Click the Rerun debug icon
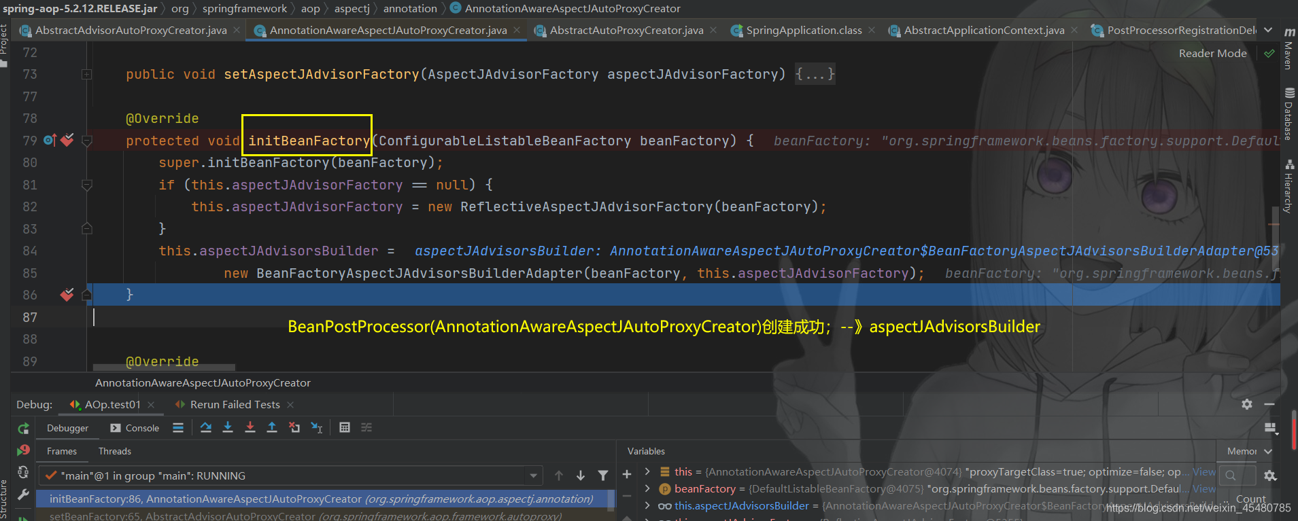The width and height of the screenshot is (1298, 521). [x=23, y=428]
